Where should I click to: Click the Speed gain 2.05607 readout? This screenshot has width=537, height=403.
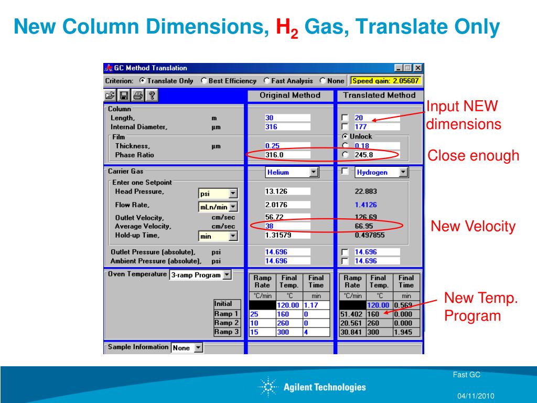tap(385, 81)
